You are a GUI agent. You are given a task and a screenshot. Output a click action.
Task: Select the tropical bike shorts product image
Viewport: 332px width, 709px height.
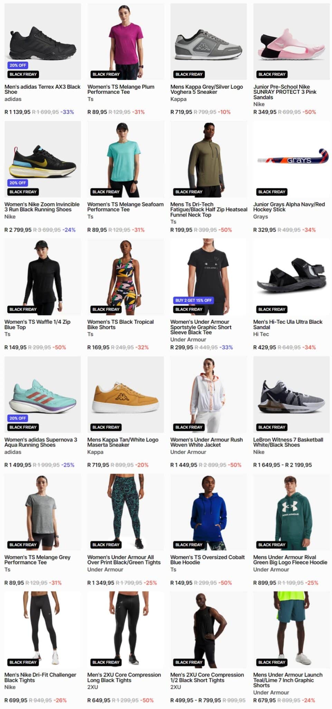tap(125, 277)
